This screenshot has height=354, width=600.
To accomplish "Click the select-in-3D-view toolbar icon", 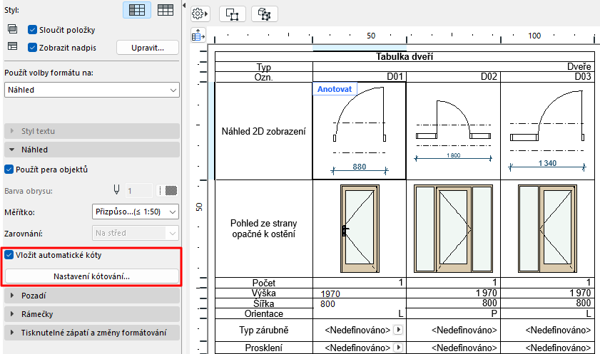I will point(264,14).
